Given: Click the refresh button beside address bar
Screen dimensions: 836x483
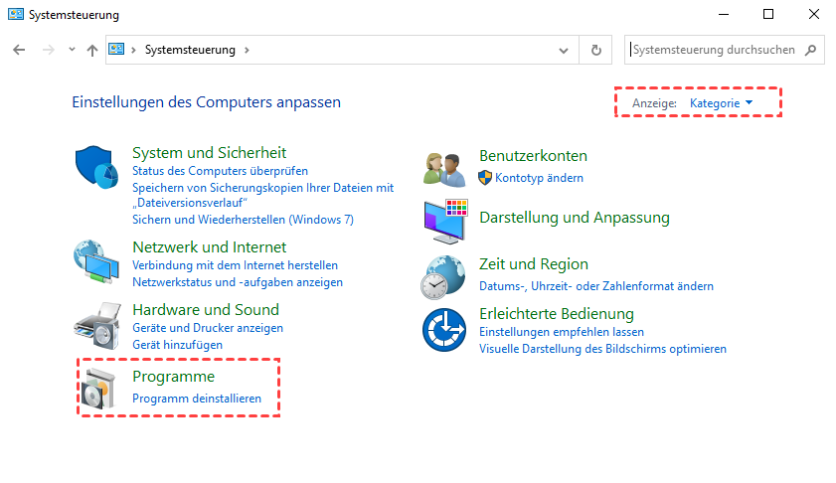Looking at the screenshot, I should point(595,50).
